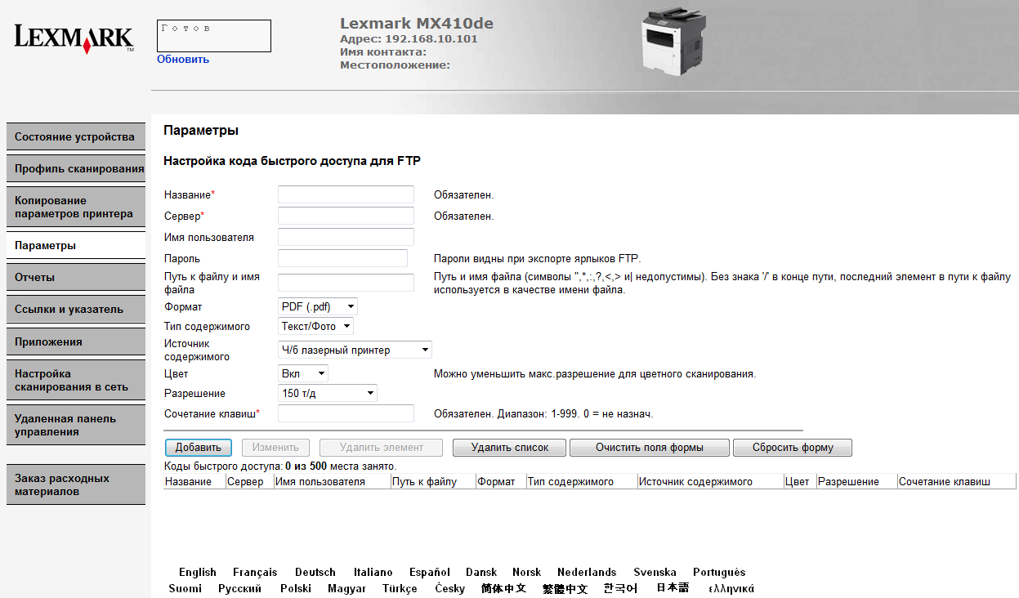The width and height of the screenshot is (1019, 598).
Task: Open Копирование параметров принтера section
Action: [75, 207]
